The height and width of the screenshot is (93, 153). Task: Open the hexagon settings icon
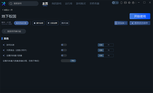129,3
